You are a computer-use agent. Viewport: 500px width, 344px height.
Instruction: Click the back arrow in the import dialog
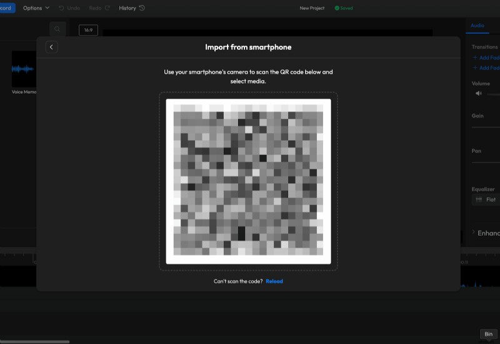pyautogui.click(x=51, y=47)
